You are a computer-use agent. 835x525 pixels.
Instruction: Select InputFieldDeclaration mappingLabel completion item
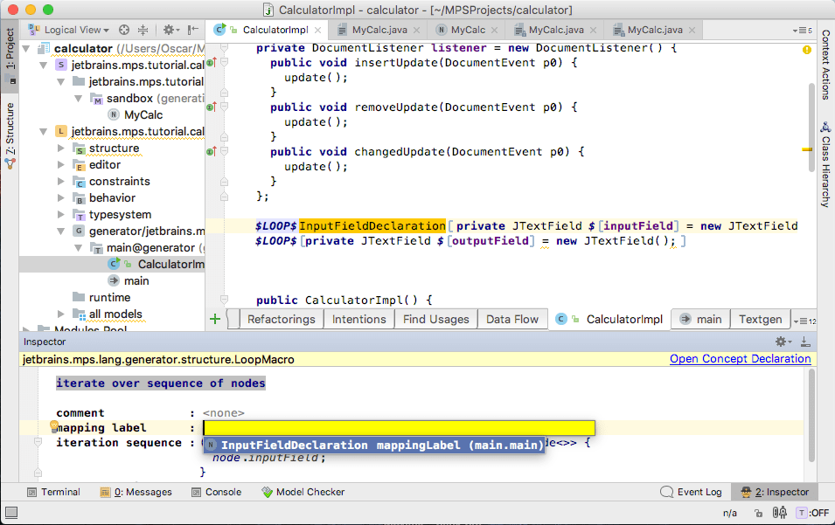[x=374, y=445]
